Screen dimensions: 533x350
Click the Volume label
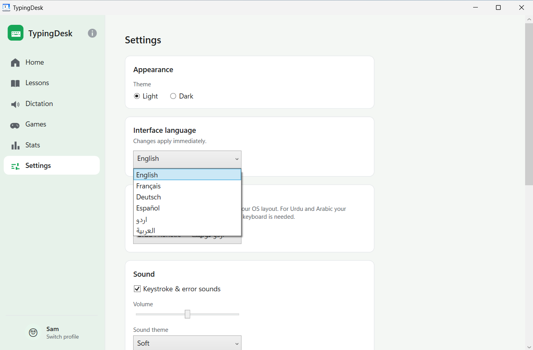click(x=143, y=304)
